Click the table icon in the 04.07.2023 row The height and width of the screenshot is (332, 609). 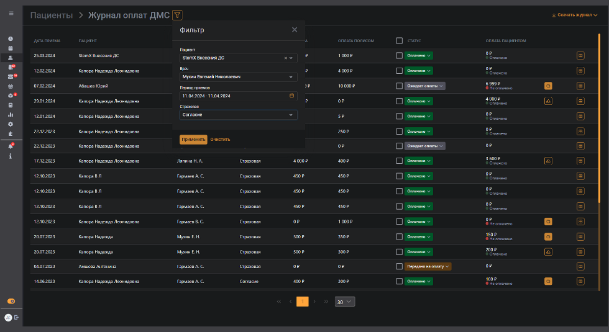pyautogui.click(x=580, y=266)
